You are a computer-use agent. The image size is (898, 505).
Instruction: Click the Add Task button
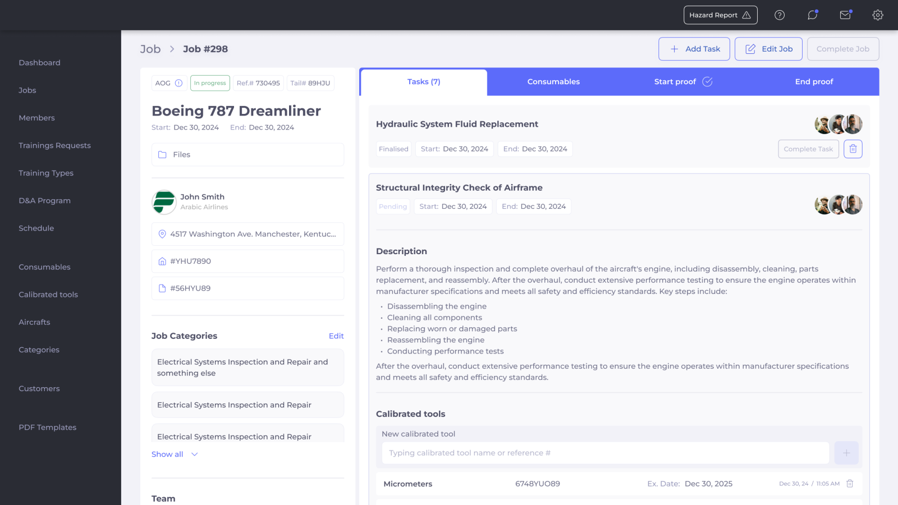694,49
